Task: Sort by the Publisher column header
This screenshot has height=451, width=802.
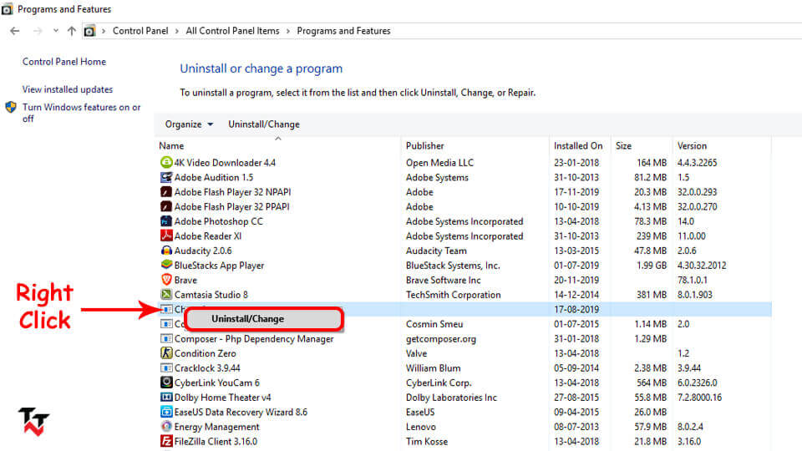Action: (x=425, y=145)
